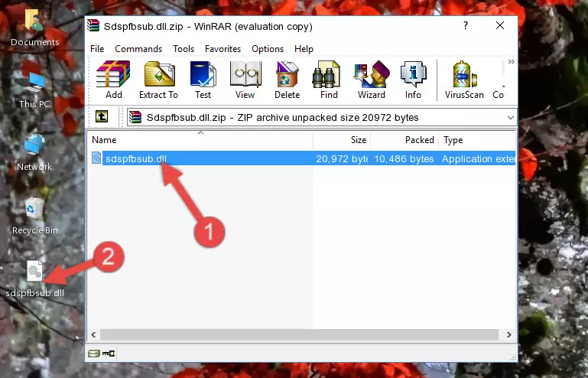Show archive Info
This screenshot has width=588, height=378.
coord(413,80)
